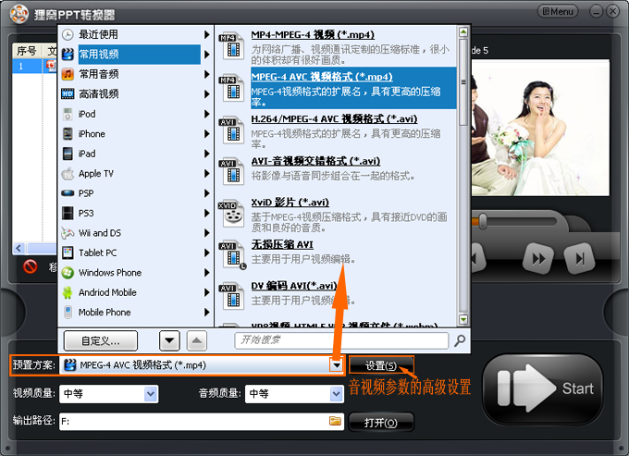This screenshot has width=629, height=456.
Task: Click the green Android robot icon
Action: pos(68,292)
